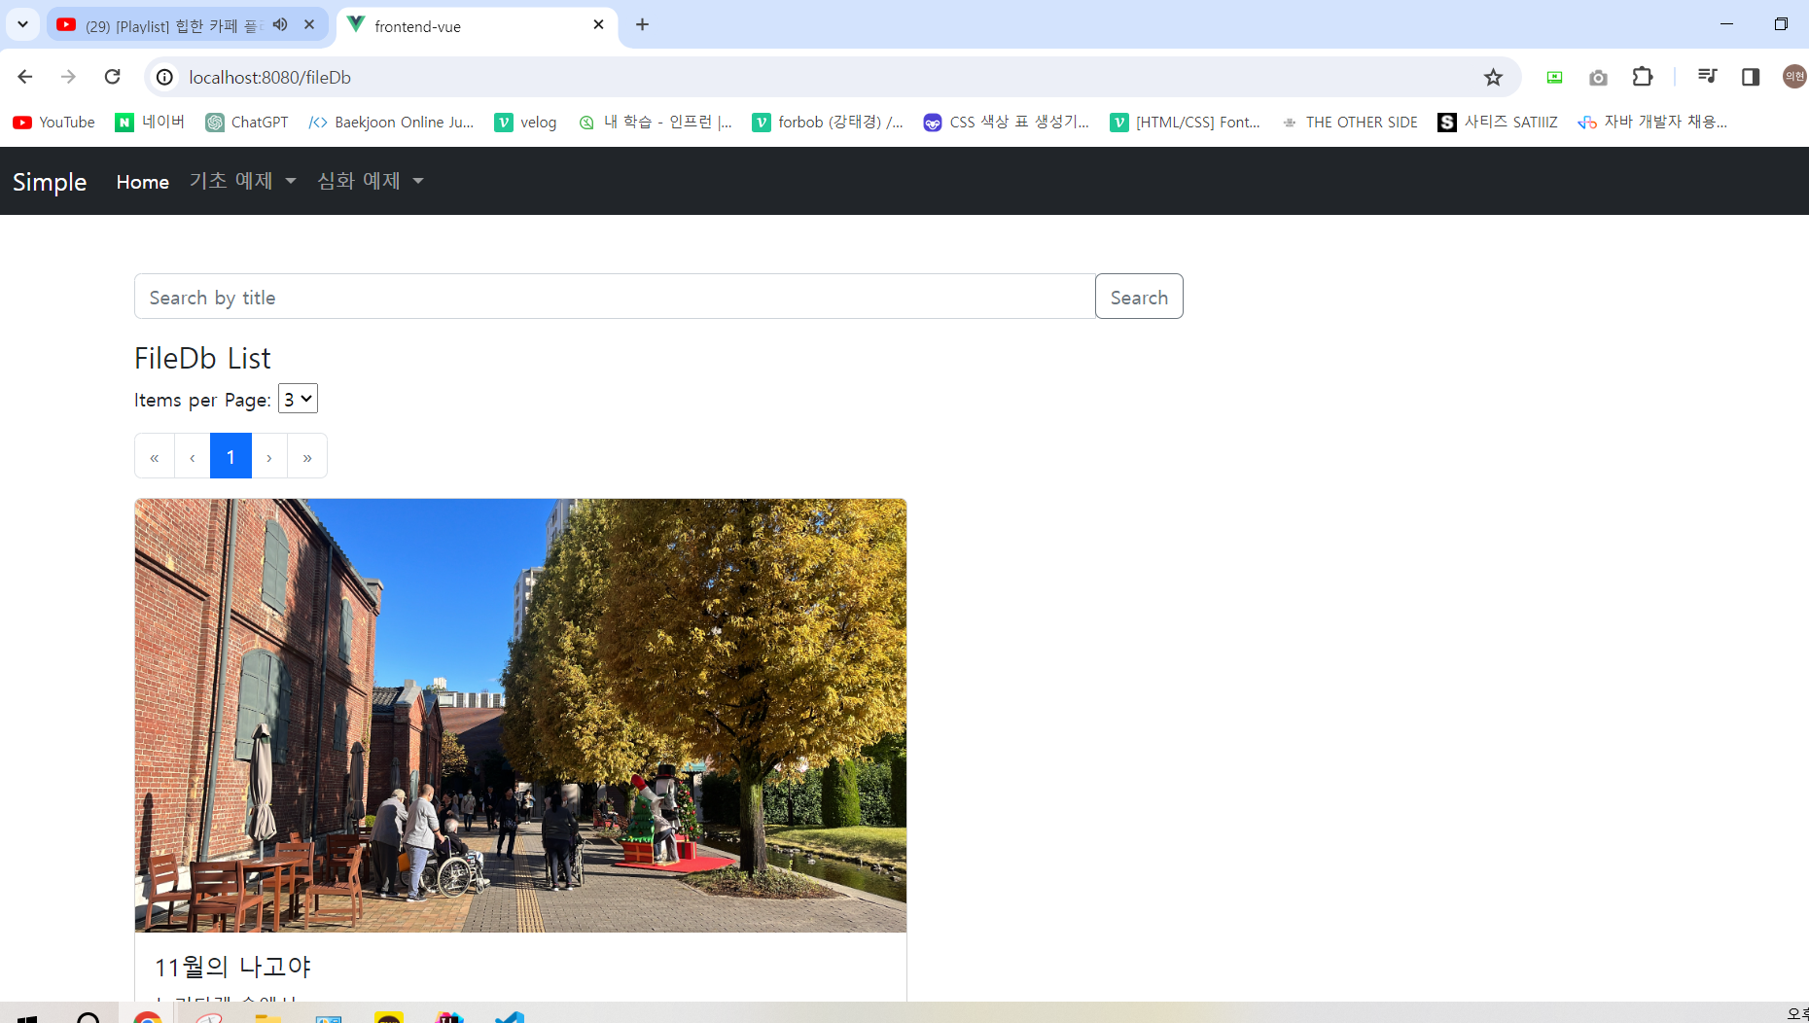Reload the current page
The height and width of the screenshot is (1023, 1809).
tap(113, 77)
